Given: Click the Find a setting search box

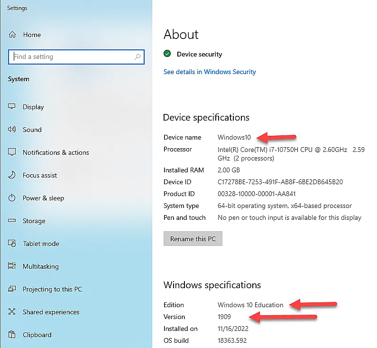Looking at the screenshot, I should [x=76, y=57].
